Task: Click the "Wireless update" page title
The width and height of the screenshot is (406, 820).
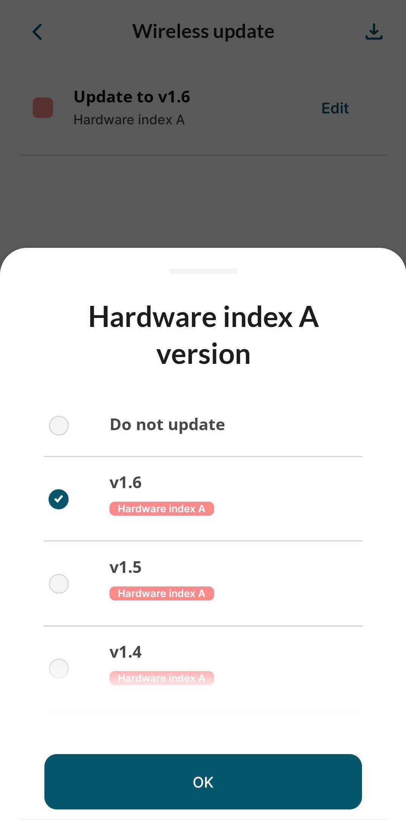Action: 203,32
